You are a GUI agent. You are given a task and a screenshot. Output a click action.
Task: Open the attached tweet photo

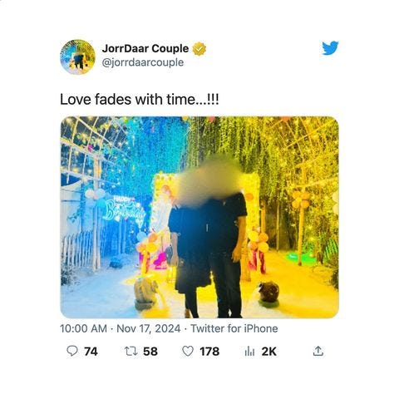199,217
